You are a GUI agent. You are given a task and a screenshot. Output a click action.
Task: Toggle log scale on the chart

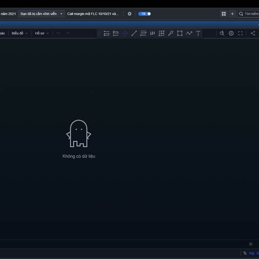(252, 253)
